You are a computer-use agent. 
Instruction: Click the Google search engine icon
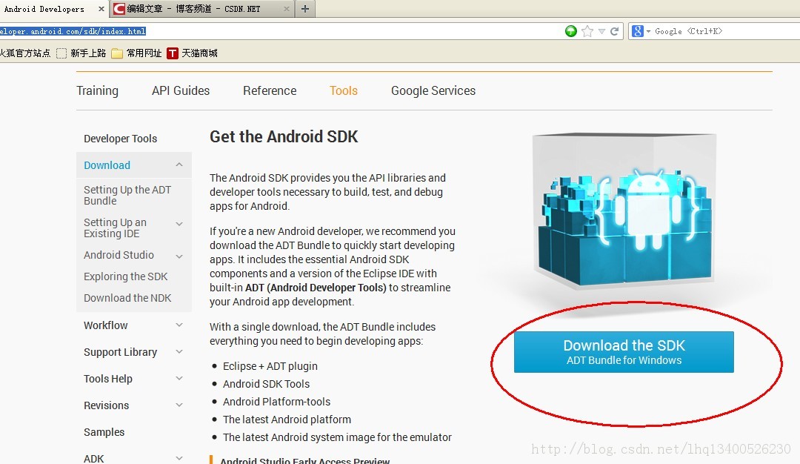tap(637, 31)
